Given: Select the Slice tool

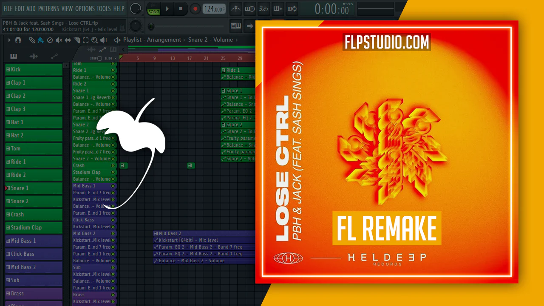Looking at the screenshot, I should 76,40.
